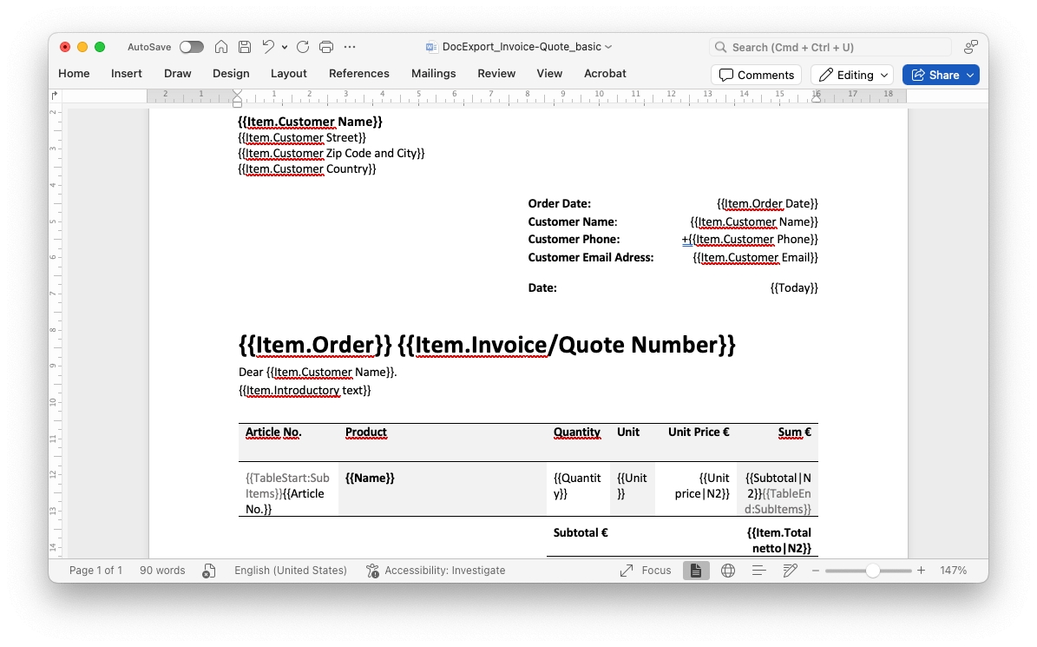This screenshot has height=647, width=1037.
Task: Save the document with the disk icon
Action: [245, 47]
